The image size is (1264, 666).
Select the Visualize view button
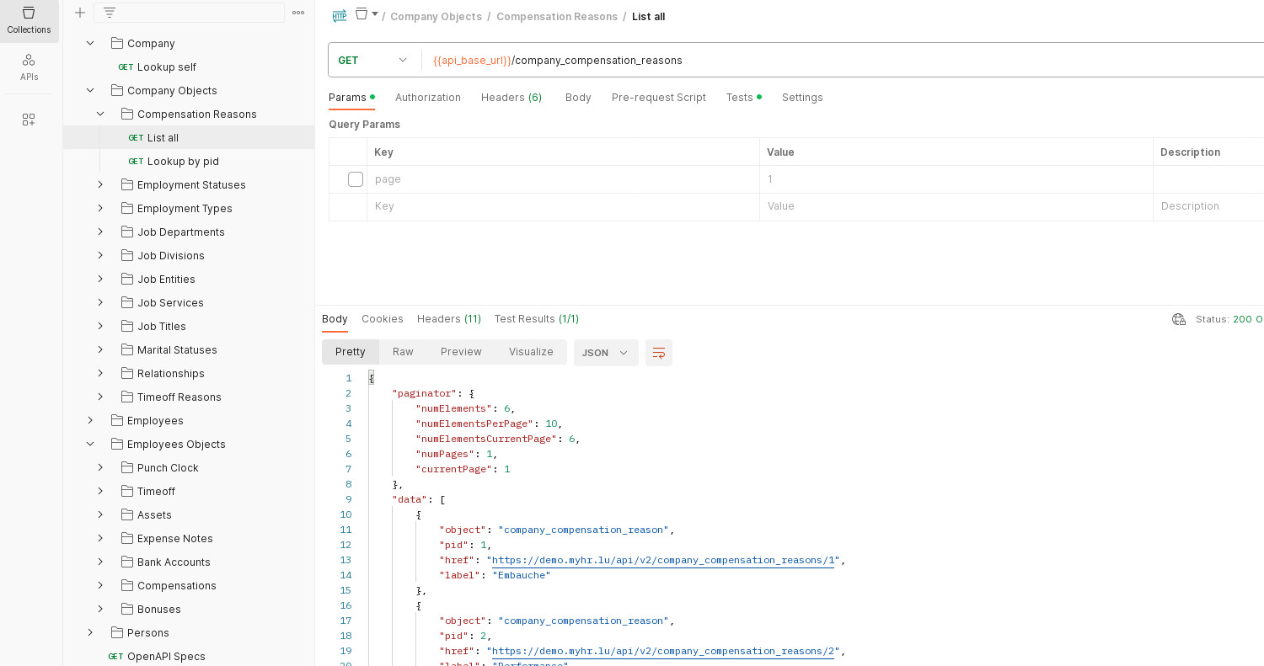531,352
